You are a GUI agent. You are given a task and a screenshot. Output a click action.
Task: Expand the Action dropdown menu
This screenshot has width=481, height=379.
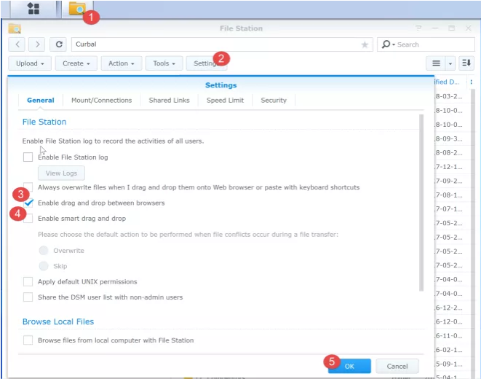pos(121,63)
